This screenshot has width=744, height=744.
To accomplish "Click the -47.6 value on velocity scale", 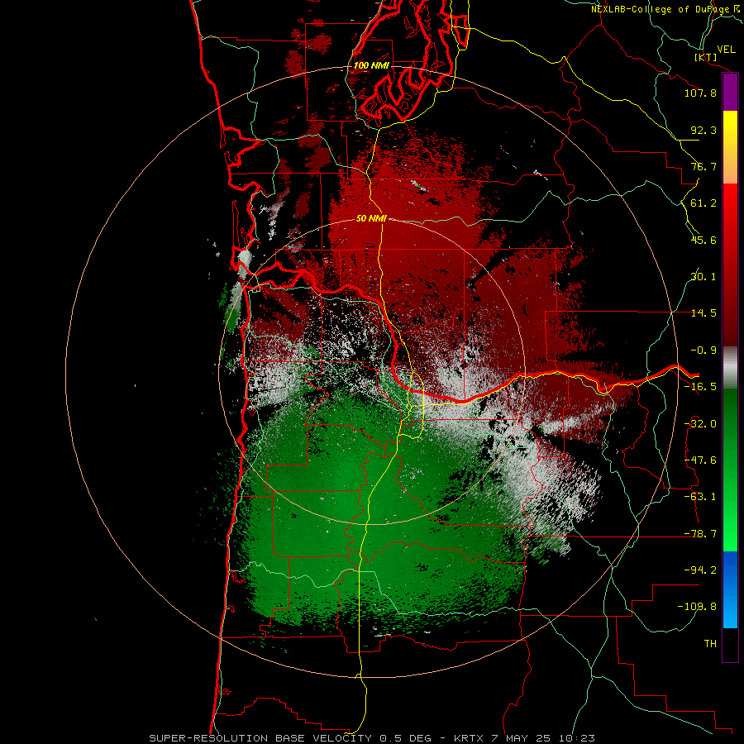I will [x=700, y=460].
